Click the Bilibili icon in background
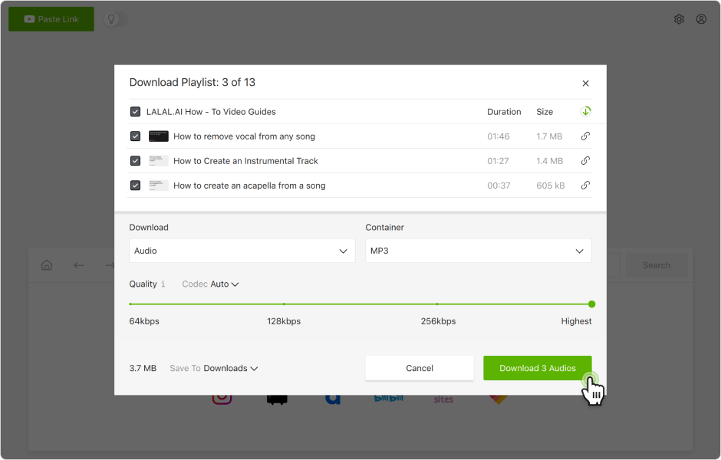Image resolution: width=721 pixels, height=460 pixels. pos(389,399)
